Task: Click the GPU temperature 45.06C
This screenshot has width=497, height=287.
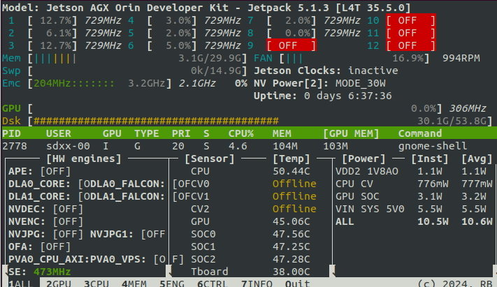Action: tap(291, 221)
